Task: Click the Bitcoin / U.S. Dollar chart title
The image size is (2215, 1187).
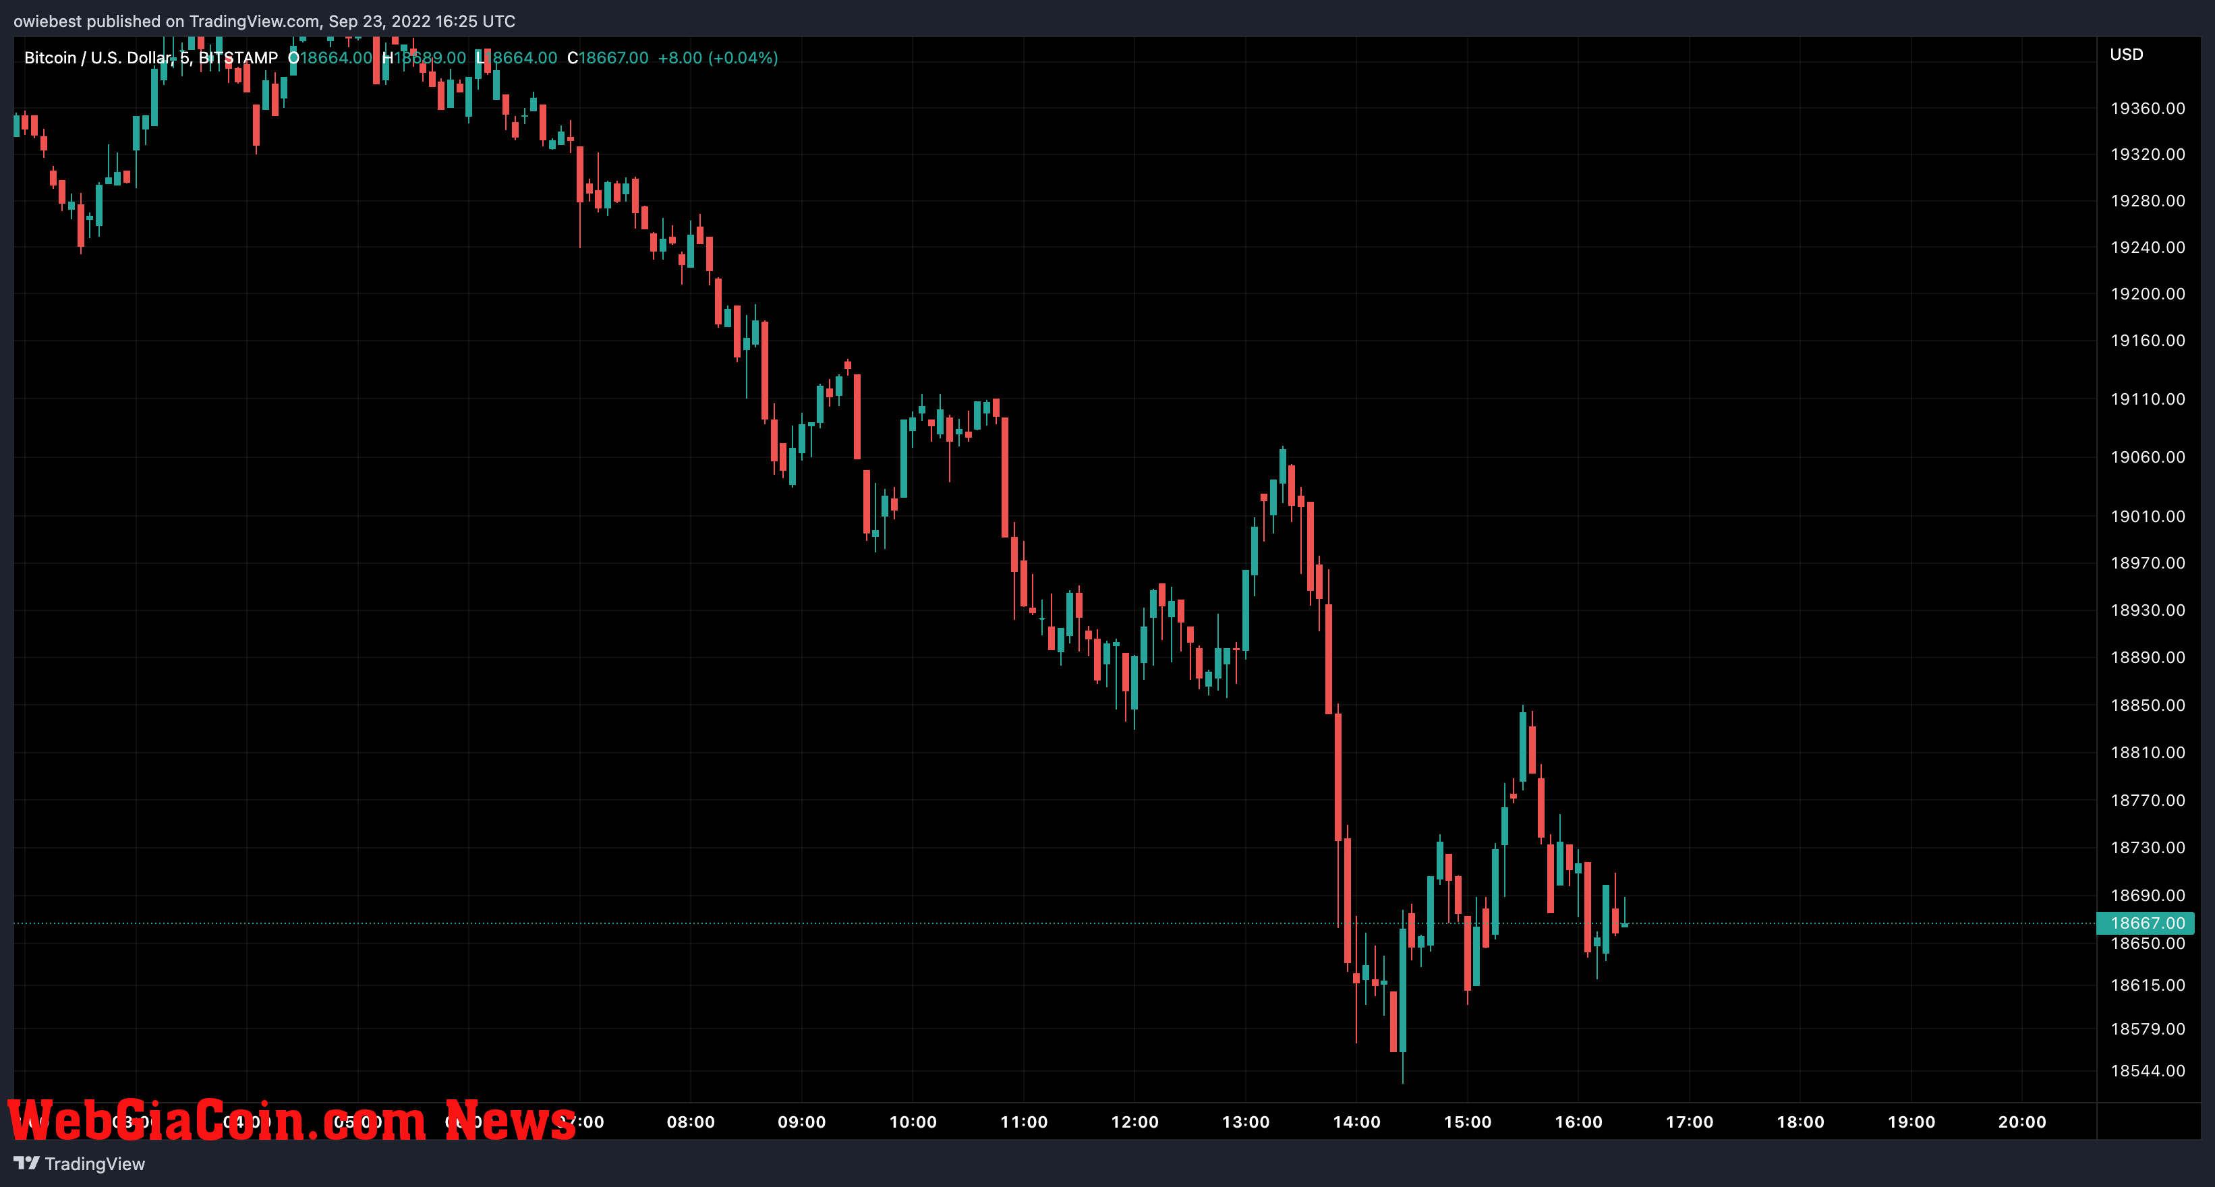Action: pyautogui.click(x=150, y=57)
